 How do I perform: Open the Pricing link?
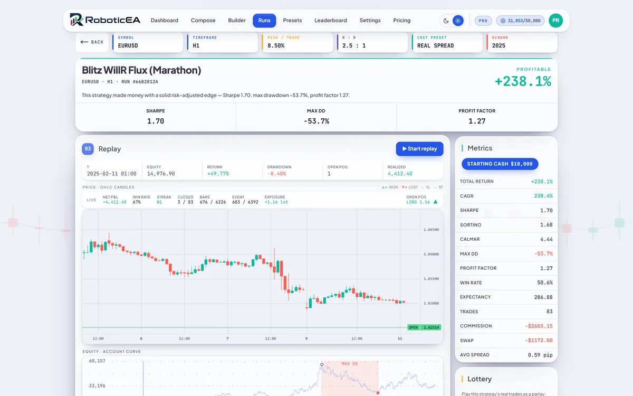click(402, 21)
